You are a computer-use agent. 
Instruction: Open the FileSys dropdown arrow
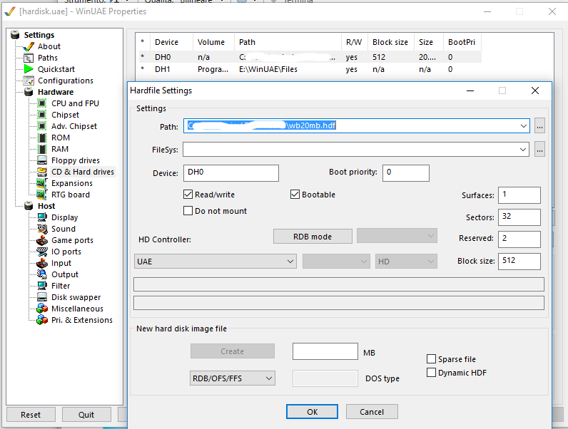pyautogui.click(x=523, y=150)
